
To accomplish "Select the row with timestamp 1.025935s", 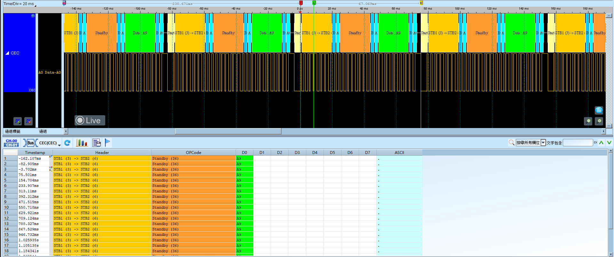I will click(213, 240).
